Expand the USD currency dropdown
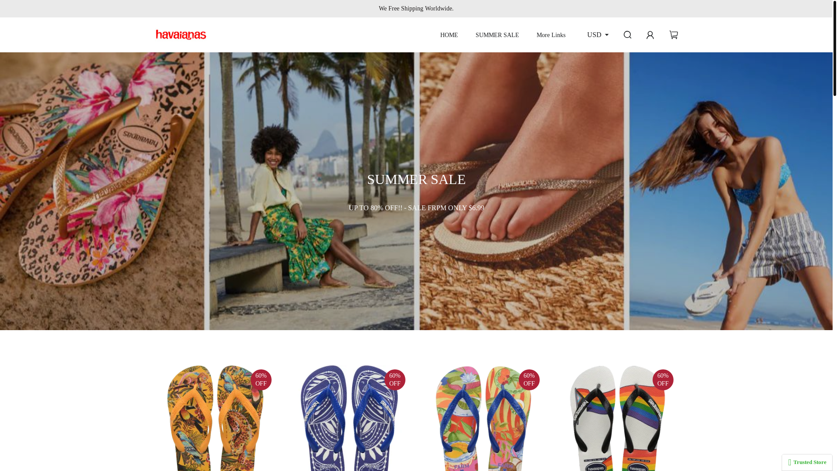Screen dimensions: 837x471 pos(598,35)
